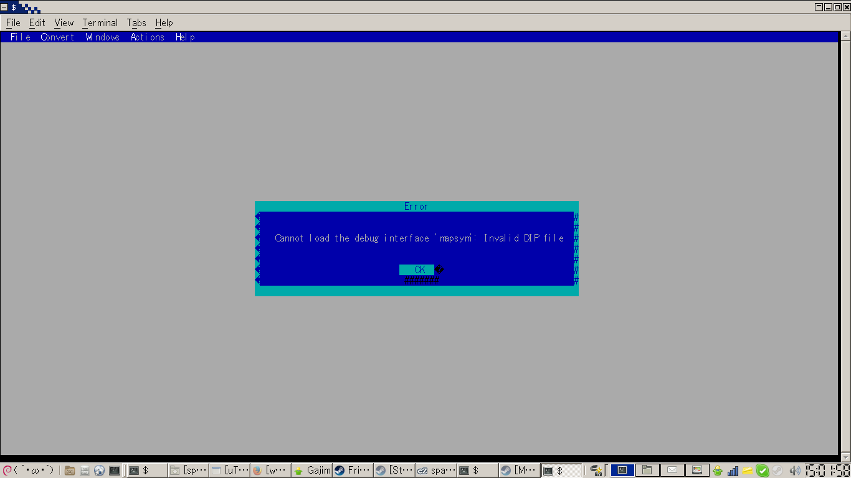851x478 pixels.
Task: Open the Windows menu in the blue bar
Action: [x=103, y=37]
